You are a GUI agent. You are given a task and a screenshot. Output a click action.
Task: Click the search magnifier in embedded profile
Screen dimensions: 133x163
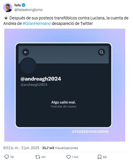click(101, 52)
